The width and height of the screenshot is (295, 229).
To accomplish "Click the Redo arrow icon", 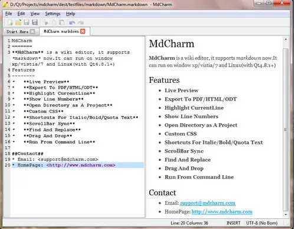I will pos(81,22).
